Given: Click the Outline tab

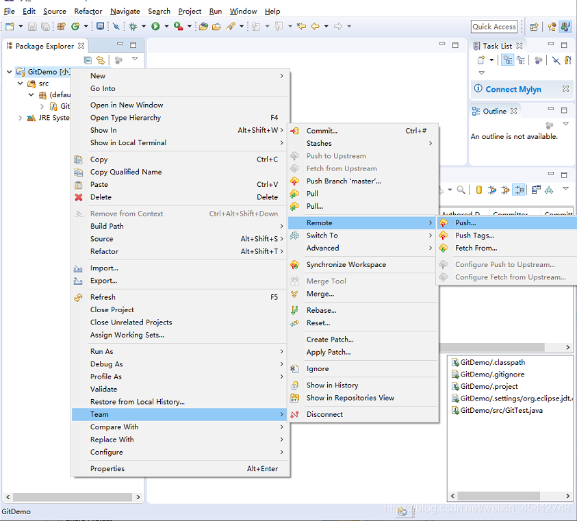Looking at the screenshot, I should (494, 111).
